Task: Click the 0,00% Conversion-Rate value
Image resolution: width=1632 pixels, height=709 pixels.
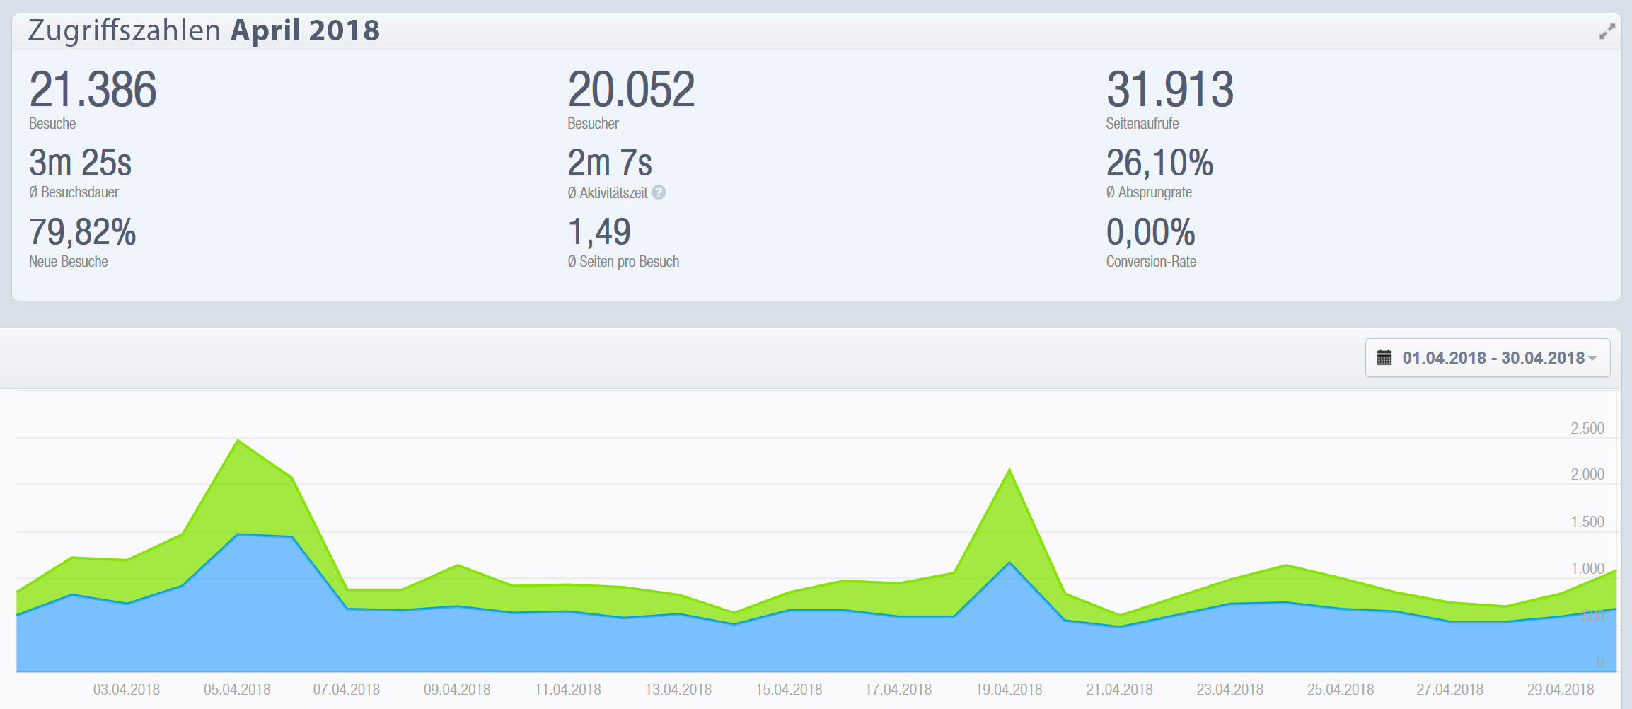Action: [x=1150, y=232]
